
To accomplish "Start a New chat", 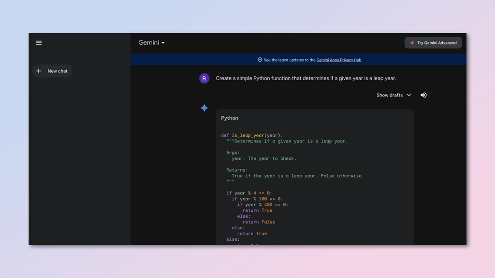I will [x=53, y=70].
